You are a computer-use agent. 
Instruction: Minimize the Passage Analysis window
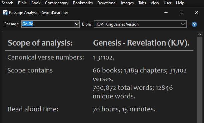(x=166, y=12)
